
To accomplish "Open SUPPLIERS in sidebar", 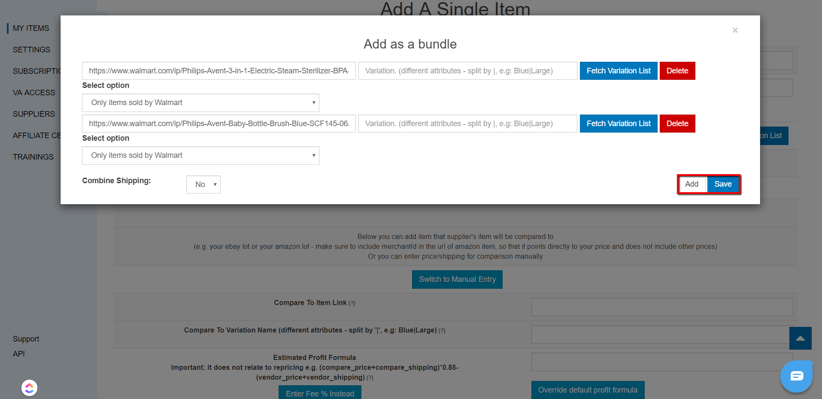I will [x=34, y=114].
